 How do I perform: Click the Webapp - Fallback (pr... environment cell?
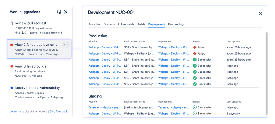[140, 53]
